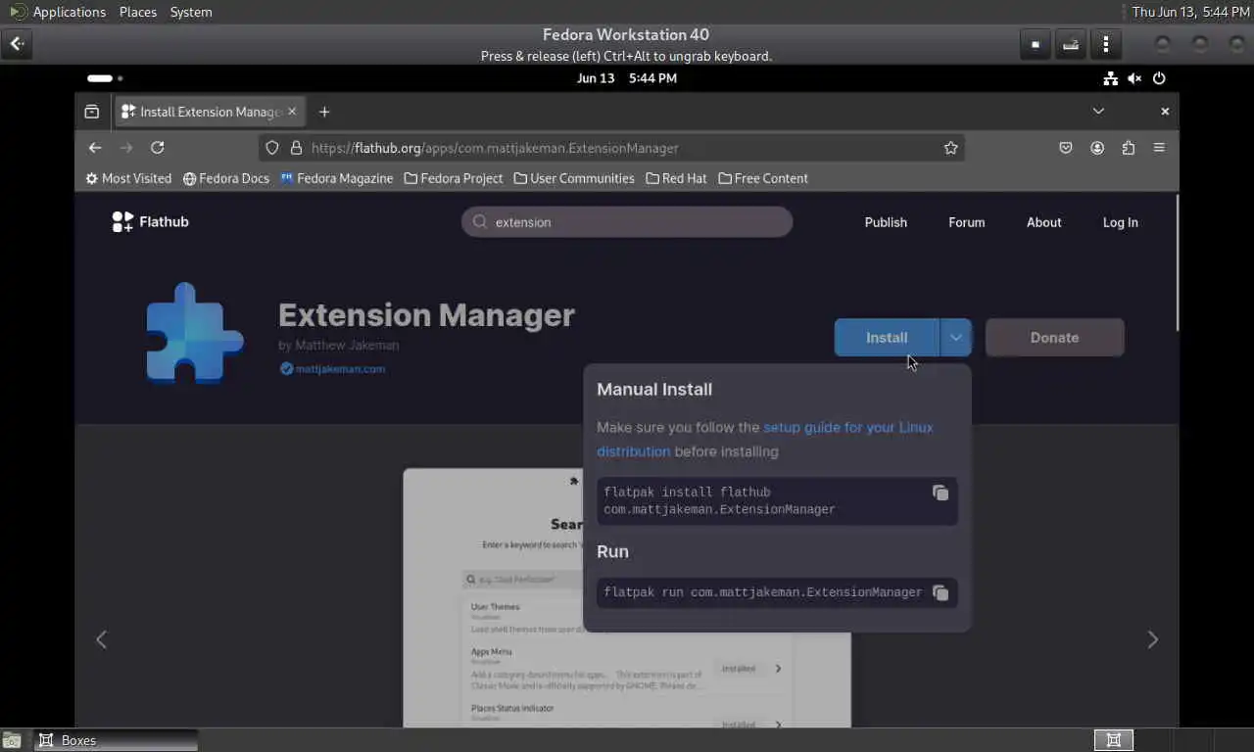Click Log In

(x=1120, y=222)
